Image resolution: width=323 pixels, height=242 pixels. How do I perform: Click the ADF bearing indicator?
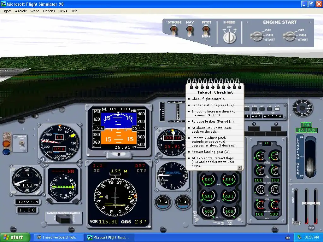click(63, 187)
